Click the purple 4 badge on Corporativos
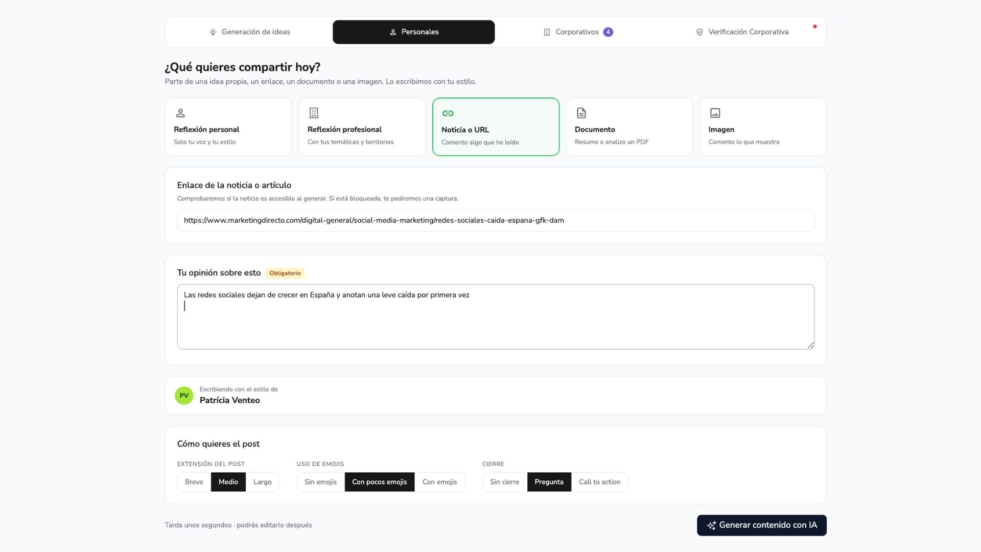 (x=608, y=32)
